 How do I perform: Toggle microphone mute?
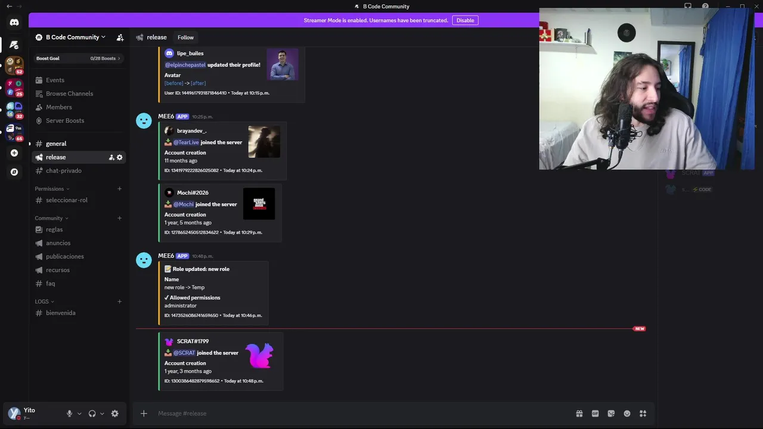(69, 414)
